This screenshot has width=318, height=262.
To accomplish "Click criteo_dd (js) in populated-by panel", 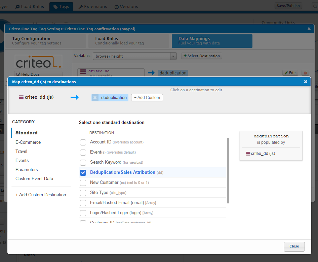I will click(x=263, y=154).
